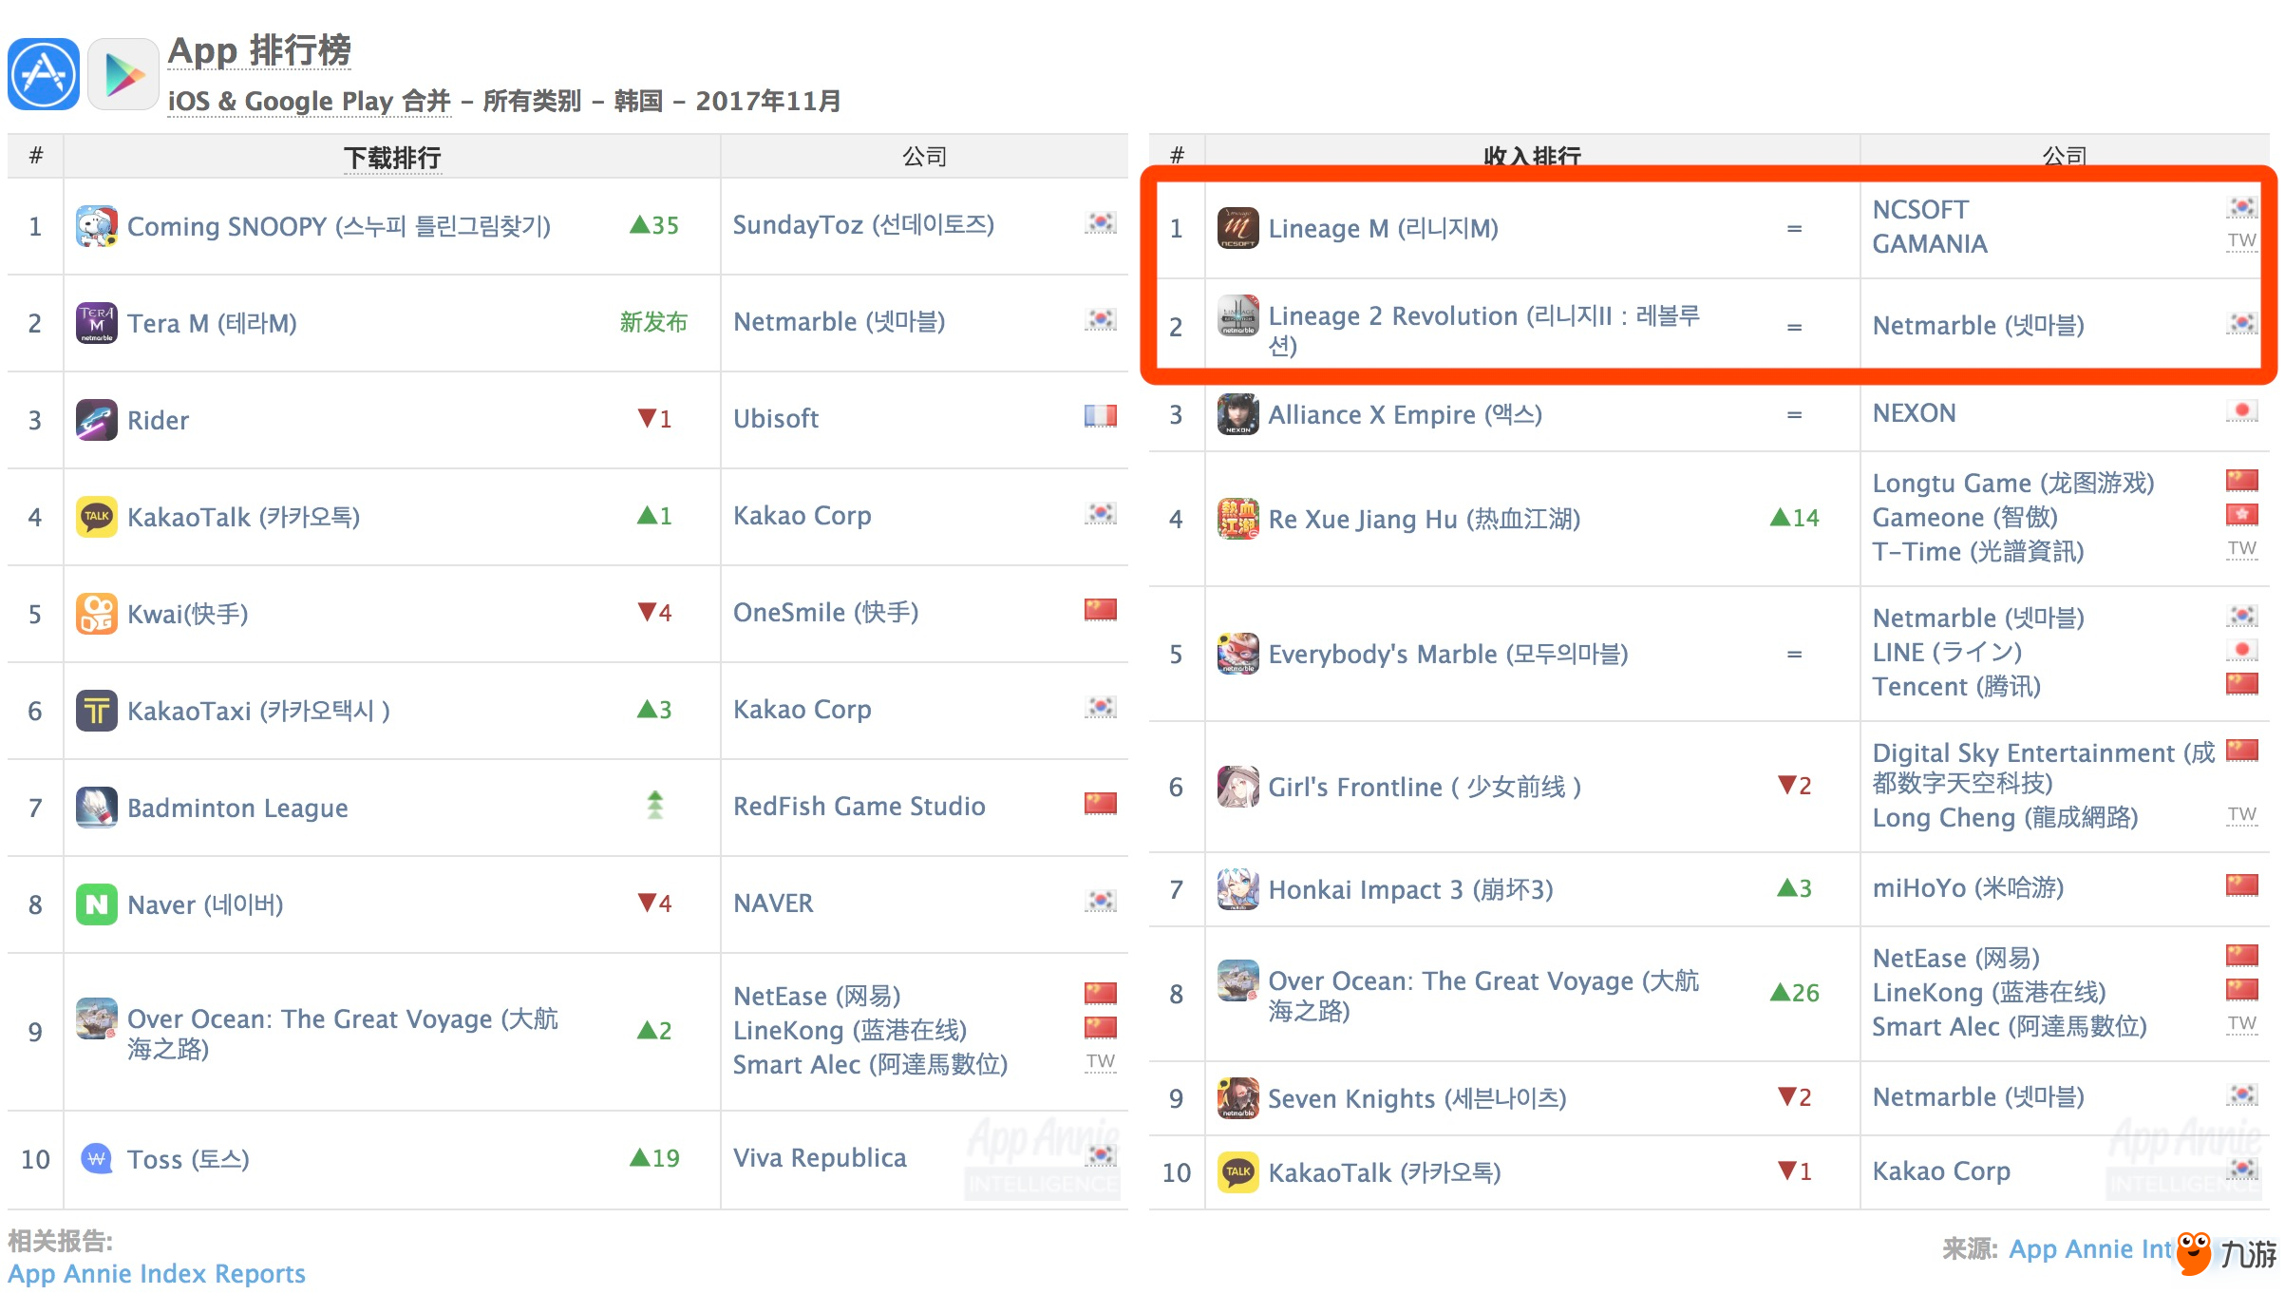Open Viva Republica company link
Screen dimensions: 2285x1294
820,1157
